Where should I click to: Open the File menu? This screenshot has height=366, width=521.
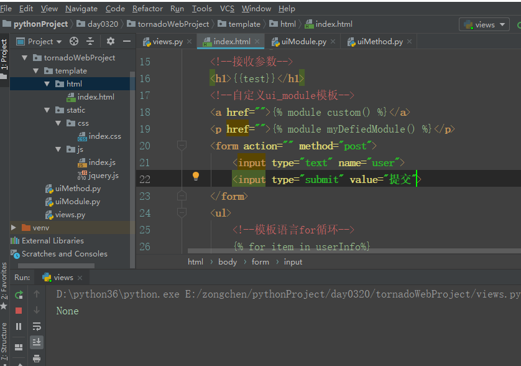(x=6, y=8)
